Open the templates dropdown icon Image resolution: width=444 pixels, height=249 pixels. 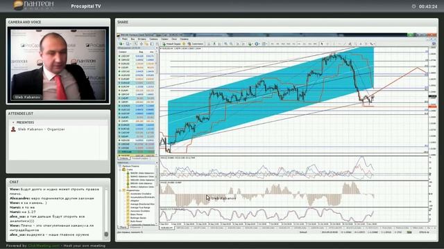pyautogui.click(x=264, y=44)
